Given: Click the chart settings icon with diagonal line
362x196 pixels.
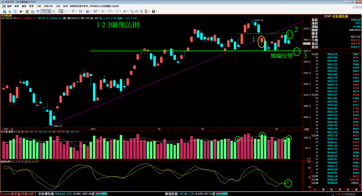Looking at the screenshot, I should coord(33,11).
